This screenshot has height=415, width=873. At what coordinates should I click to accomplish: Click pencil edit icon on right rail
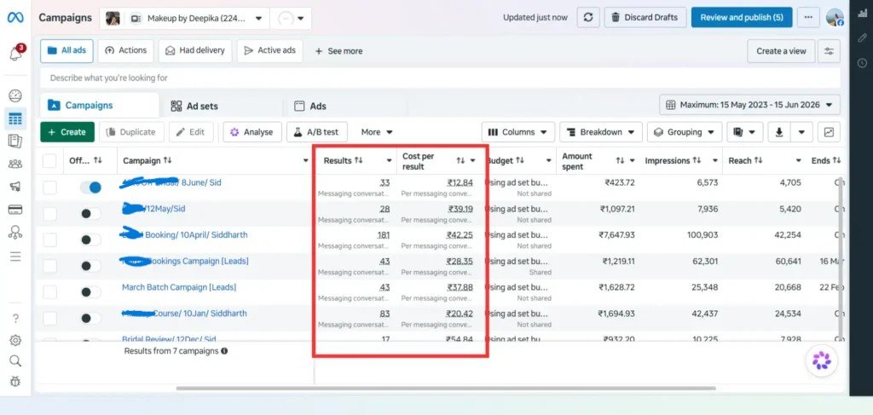tap(863, 38)
